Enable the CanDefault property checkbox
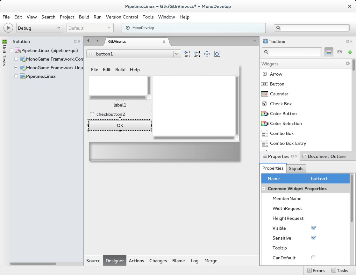 click(313, 257)
